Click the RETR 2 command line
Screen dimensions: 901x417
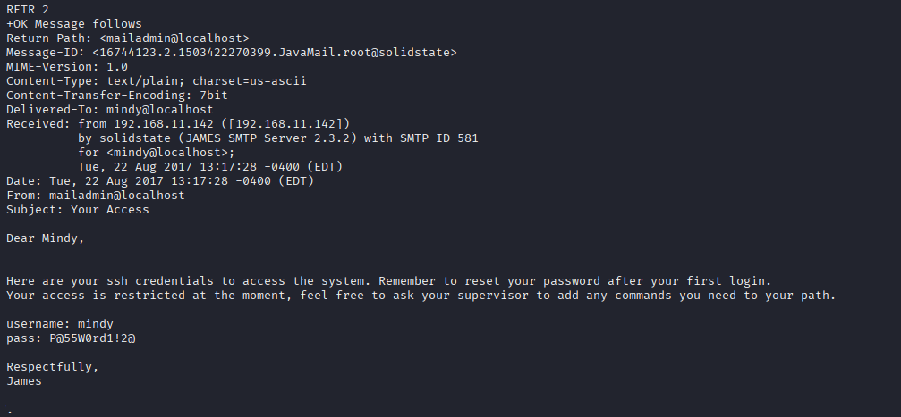pos(28,10)
